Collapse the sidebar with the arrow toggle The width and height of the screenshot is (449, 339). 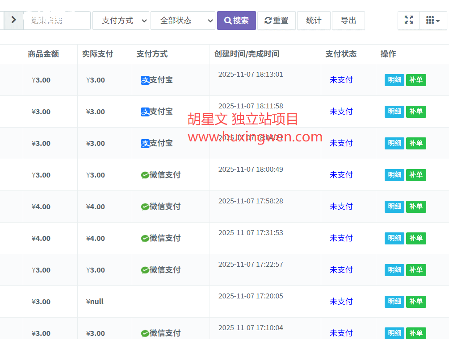tap(13, 20)
